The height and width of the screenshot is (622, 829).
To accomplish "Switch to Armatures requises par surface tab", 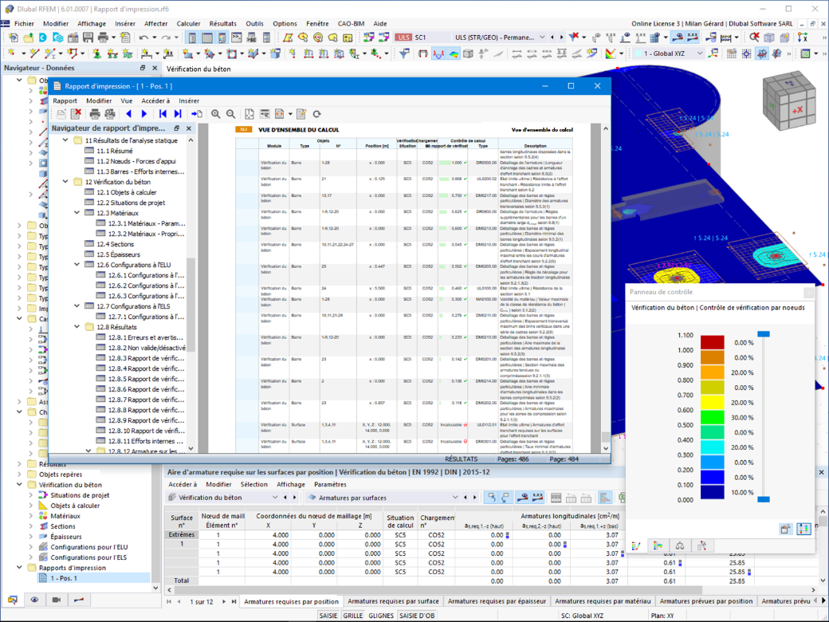I will (x=393, y=601).
